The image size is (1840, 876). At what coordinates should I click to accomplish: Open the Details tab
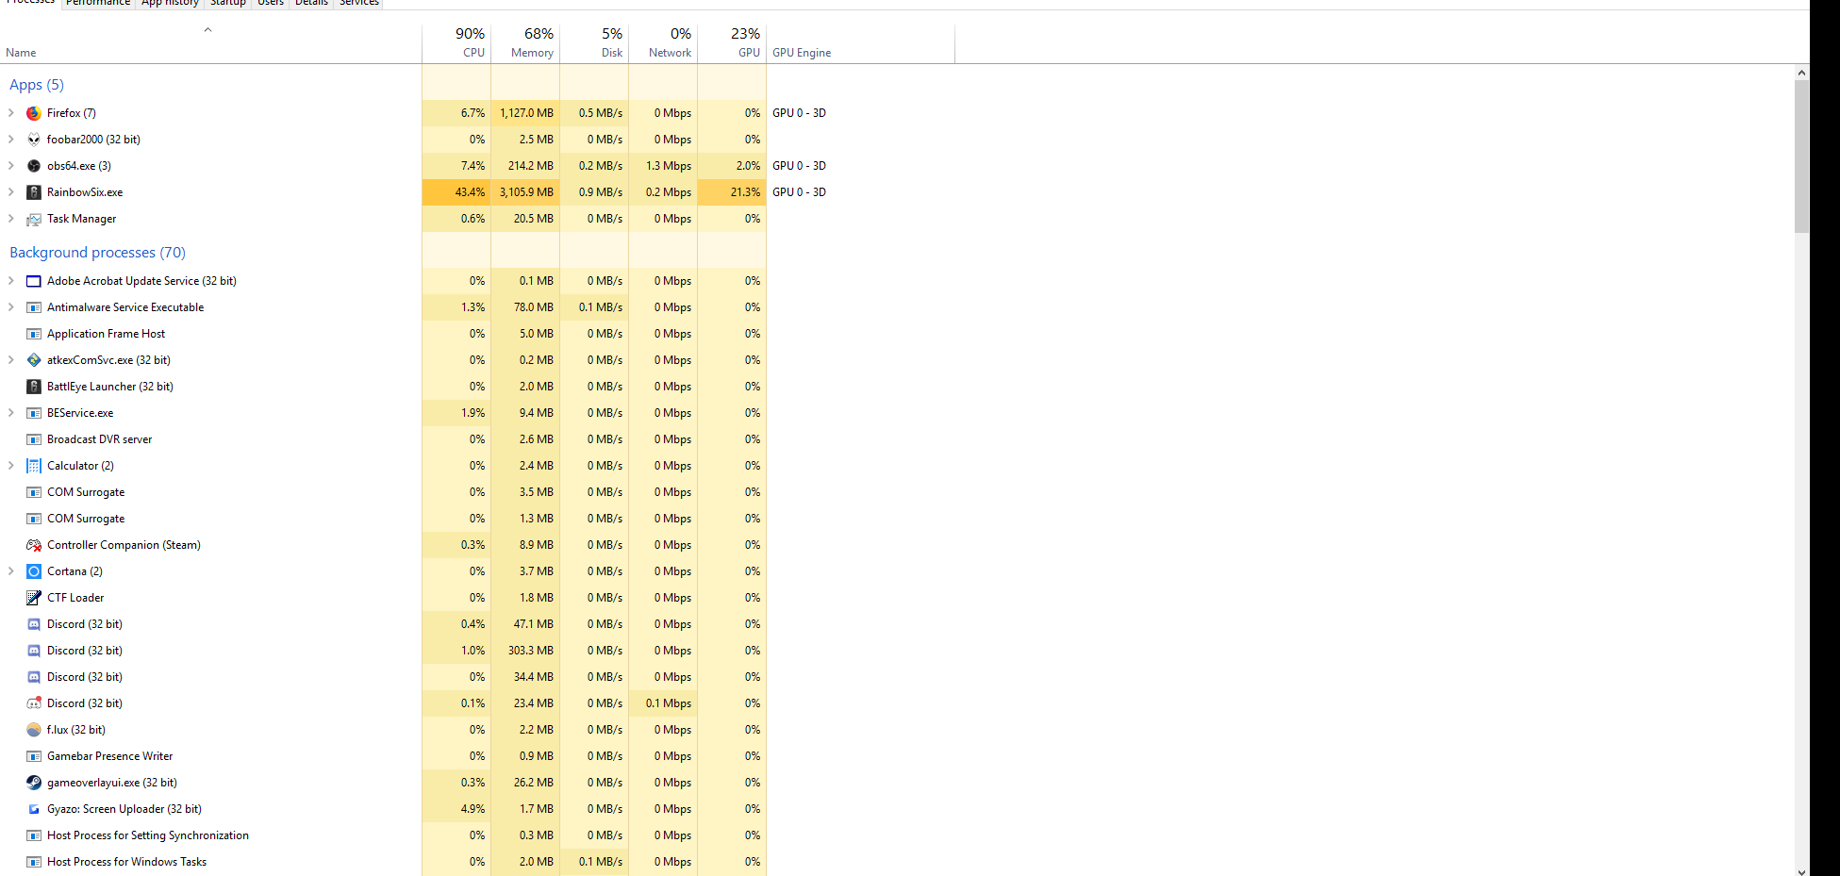click(x=311, y=4)
